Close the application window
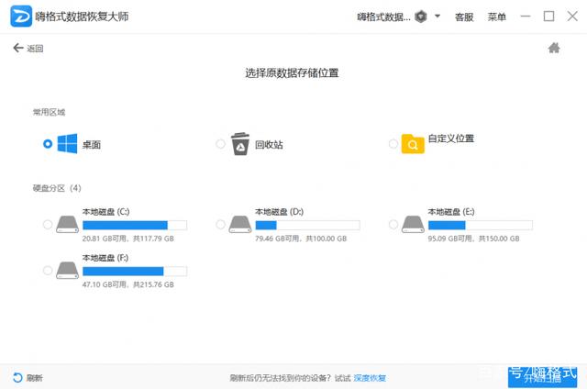The height and width of the screenshot is (389, 587). [x=572, y=17]
